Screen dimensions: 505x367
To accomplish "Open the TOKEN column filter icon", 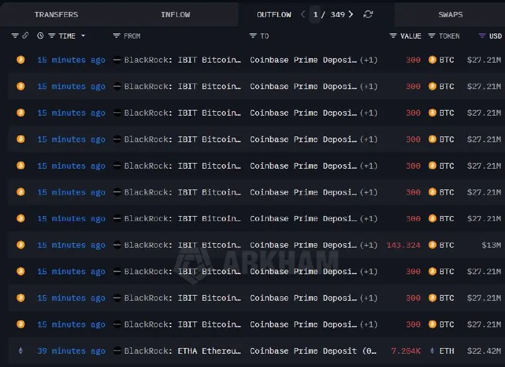I will point(432,36).
